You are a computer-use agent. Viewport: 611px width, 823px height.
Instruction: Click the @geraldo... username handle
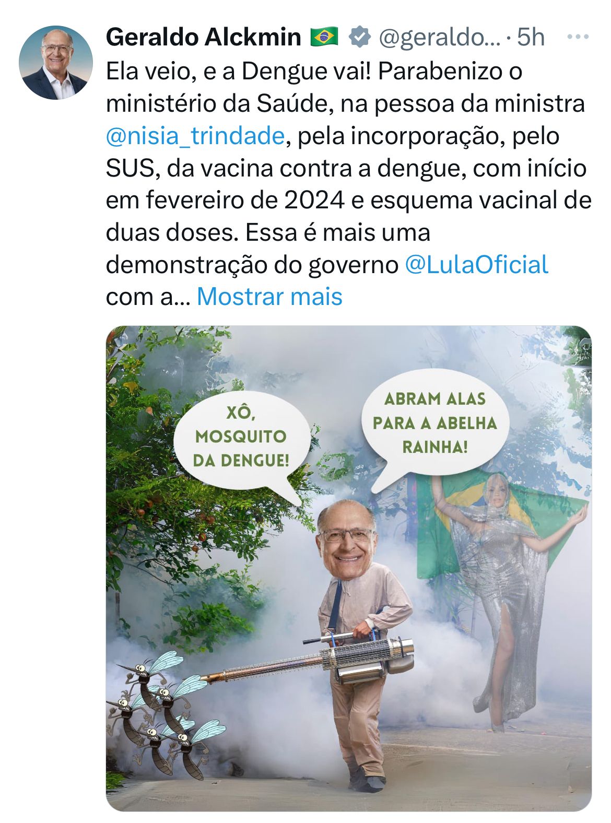(439, 38)
